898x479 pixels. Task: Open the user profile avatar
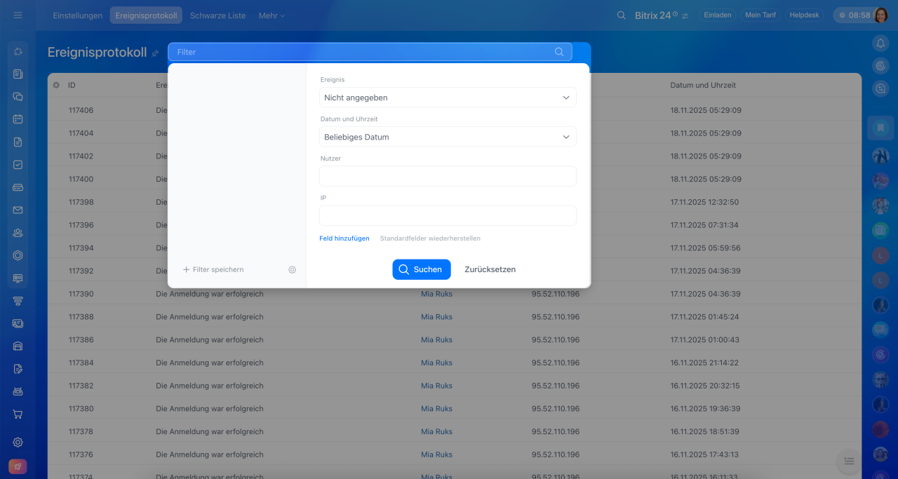(x=881, y=15)
